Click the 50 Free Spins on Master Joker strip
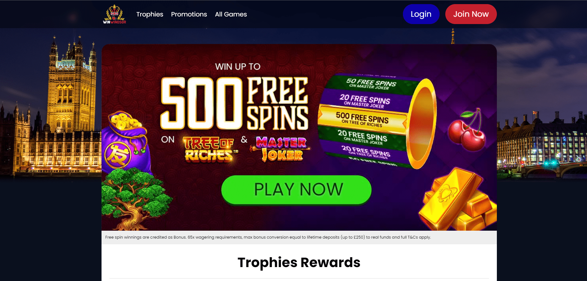Screen dimensions: 587x281 (x=371, y=84)
